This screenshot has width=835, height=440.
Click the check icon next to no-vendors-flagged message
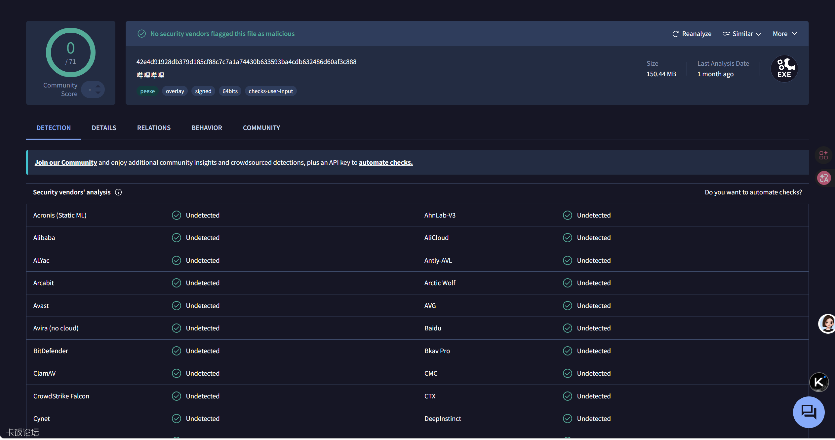pyautogui.click(x=141, y=34)
